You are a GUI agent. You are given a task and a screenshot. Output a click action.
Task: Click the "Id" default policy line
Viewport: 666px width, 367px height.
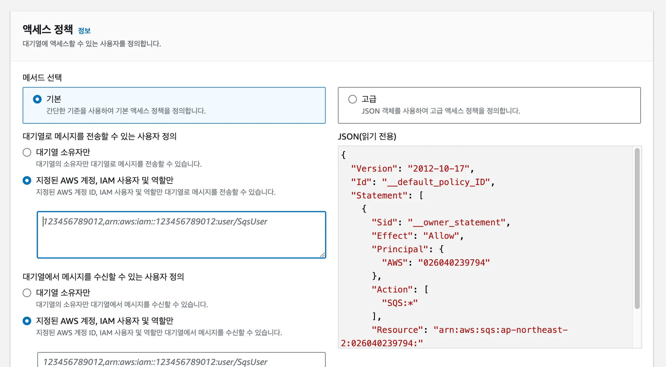[422, 182]
